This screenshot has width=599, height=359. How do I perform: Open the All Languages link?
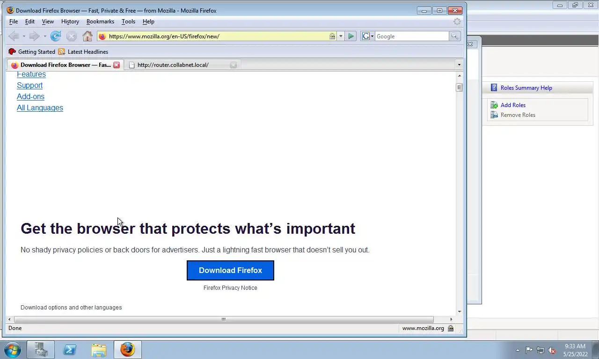tap(40, 108)
